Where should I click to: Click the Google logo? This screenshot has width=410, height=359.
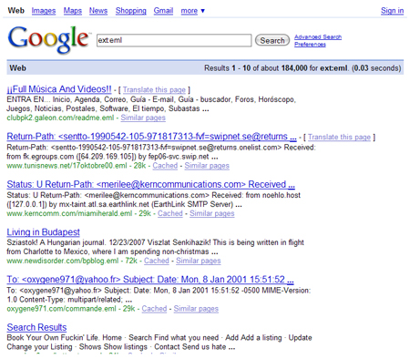coord(48,39)
